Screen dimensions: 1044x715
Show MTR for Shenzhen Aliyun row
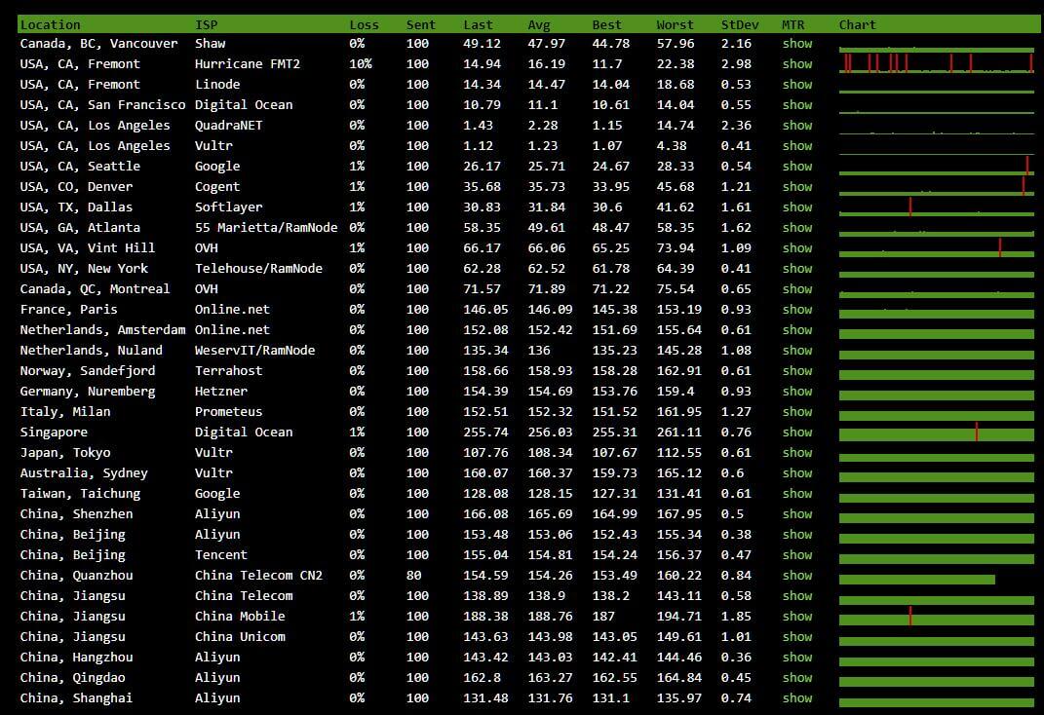click(797, 514)
